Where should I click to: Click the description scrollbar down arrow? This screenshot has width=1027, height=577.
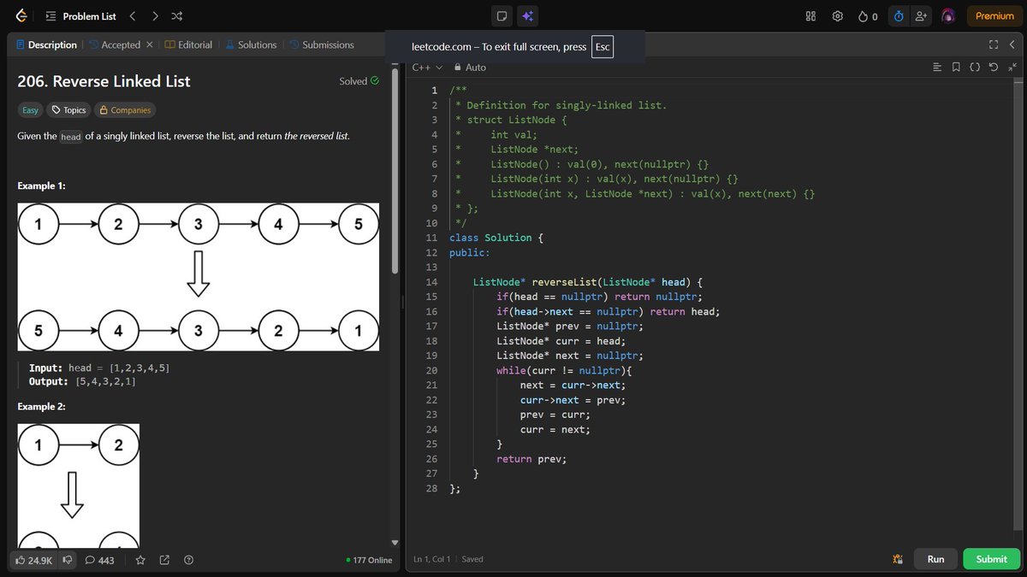(x=395, y=542)
